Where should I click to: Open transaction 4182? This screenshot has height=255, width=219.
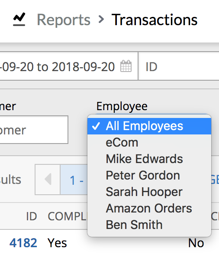point(23,243)
